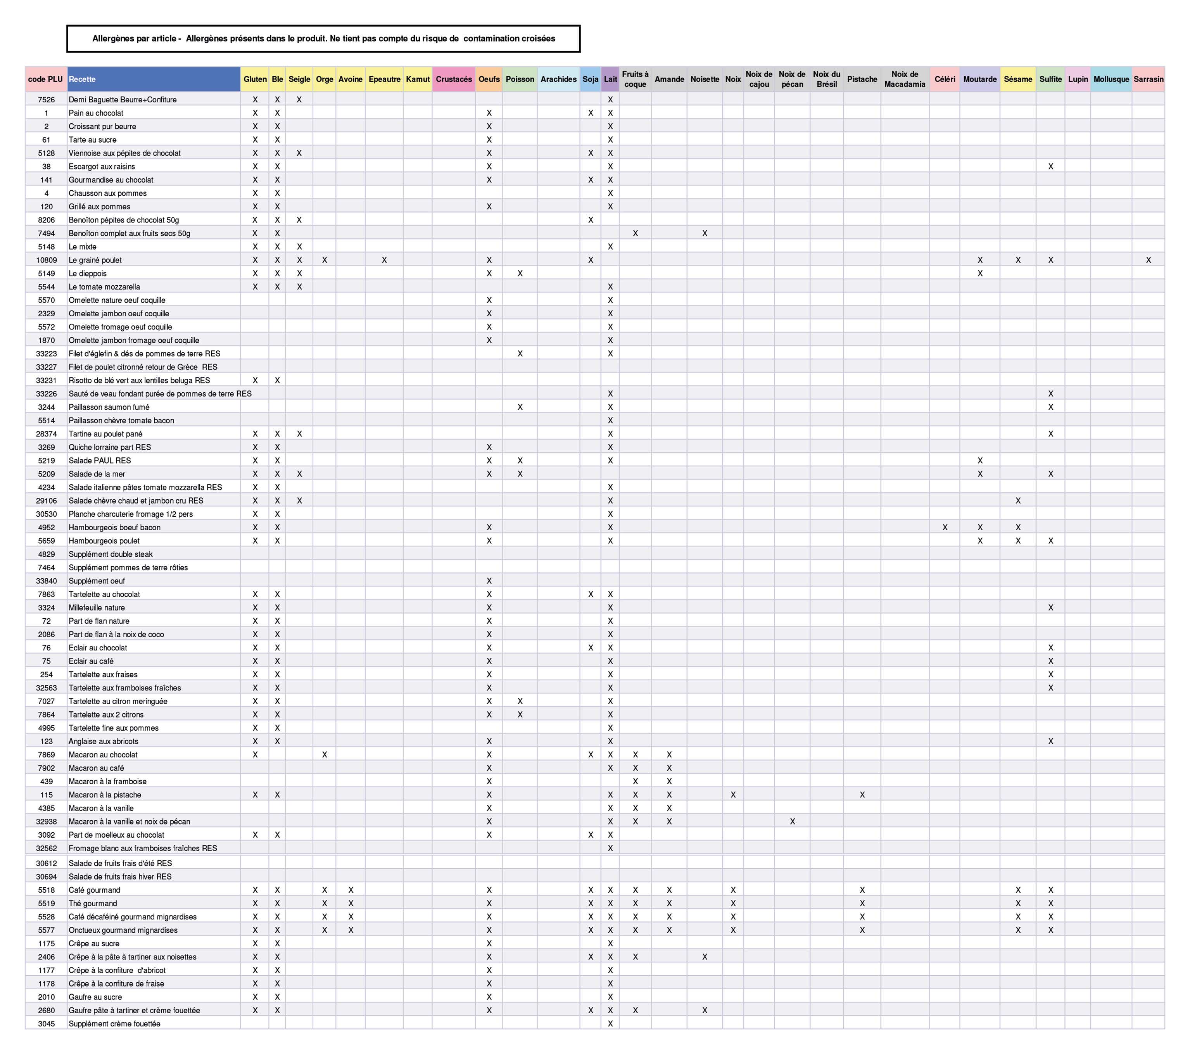Click the 'Recette' column header

click(154, 79)
